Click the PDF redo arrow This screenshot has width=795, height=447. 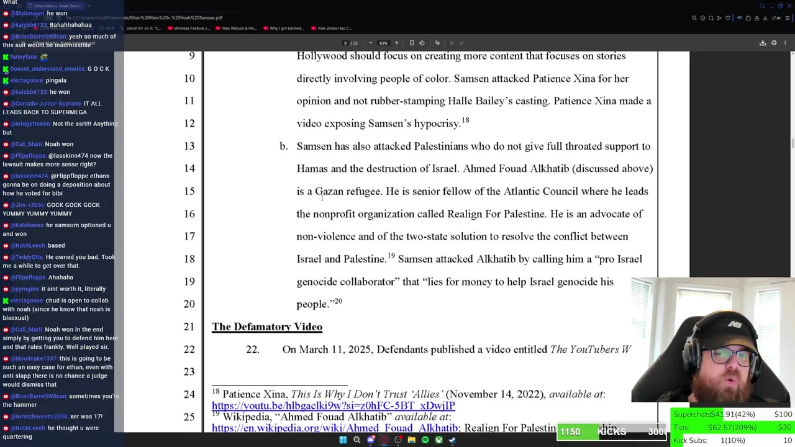[461, 43]
